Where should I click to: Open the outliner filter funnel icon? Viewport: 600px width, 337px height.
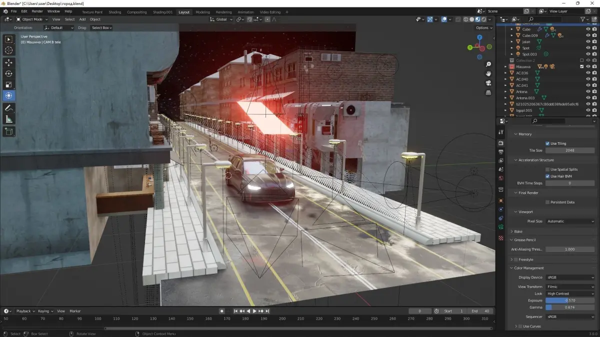(583, 19)
